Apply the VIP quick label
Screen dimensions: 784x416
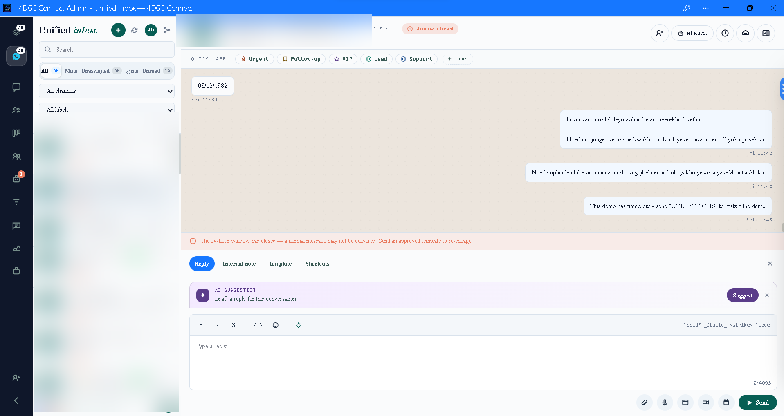(343, 59)
